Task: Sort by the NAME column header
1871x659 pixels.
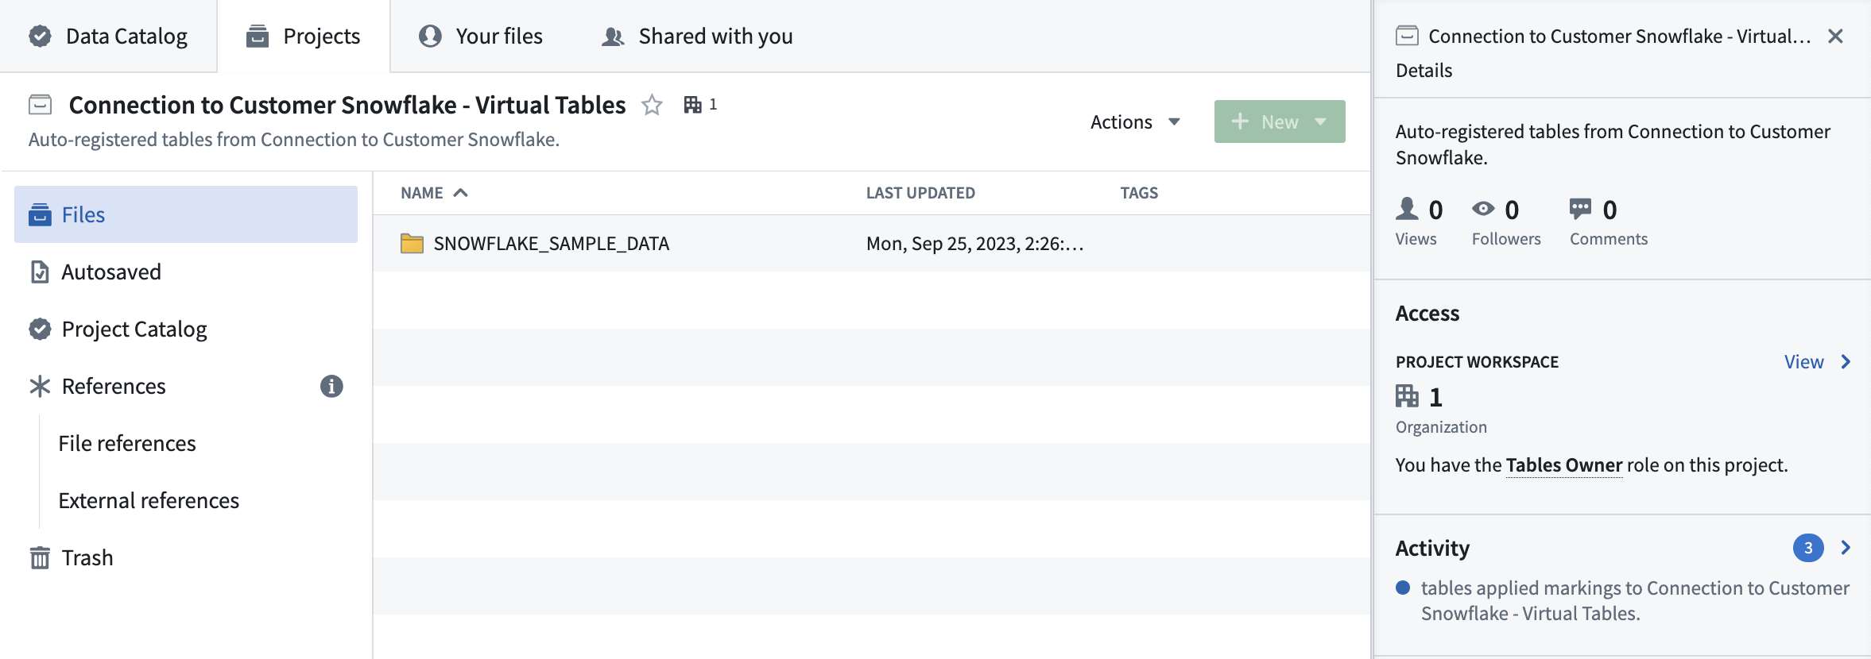Action: (434, 193)
